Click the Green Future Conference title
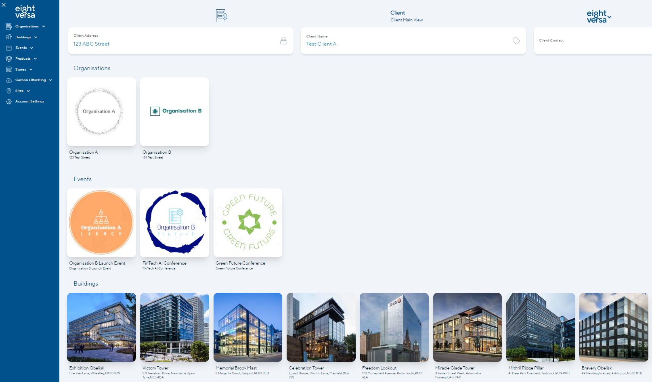The height and width of the screenshot is (382, 652). (x=241, y=263)
